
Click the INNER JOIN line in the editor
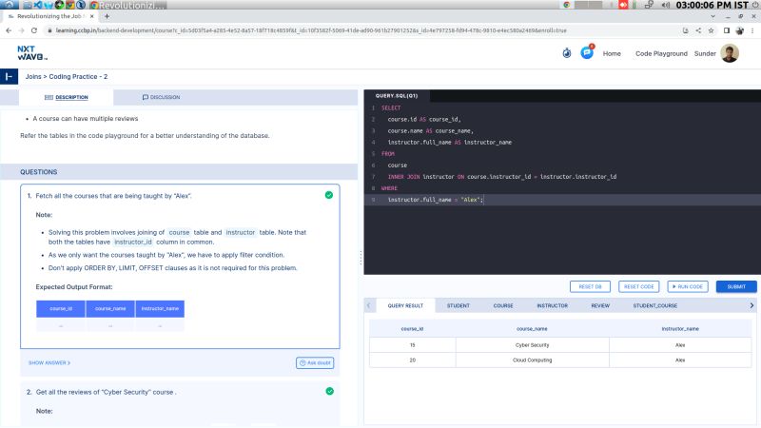click(502, 177)
